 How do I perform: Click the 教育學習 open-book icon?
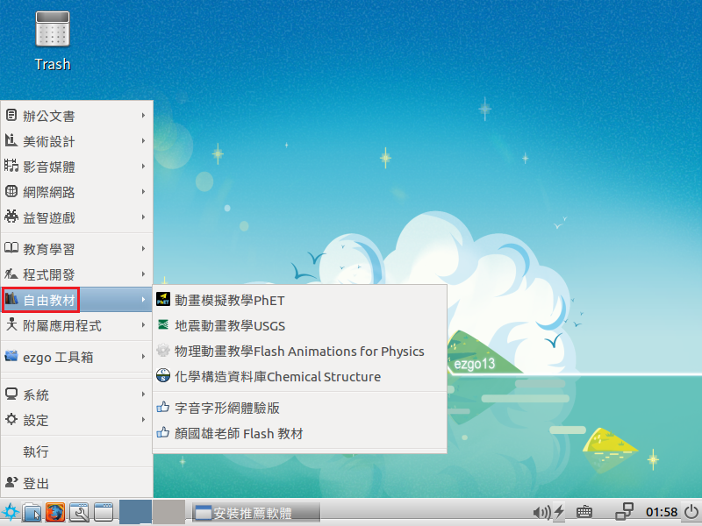(x=11, y=248)
